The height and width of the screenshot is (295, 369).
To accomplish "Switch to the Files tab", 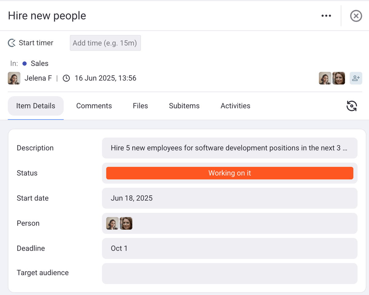I will pos(140,106).
